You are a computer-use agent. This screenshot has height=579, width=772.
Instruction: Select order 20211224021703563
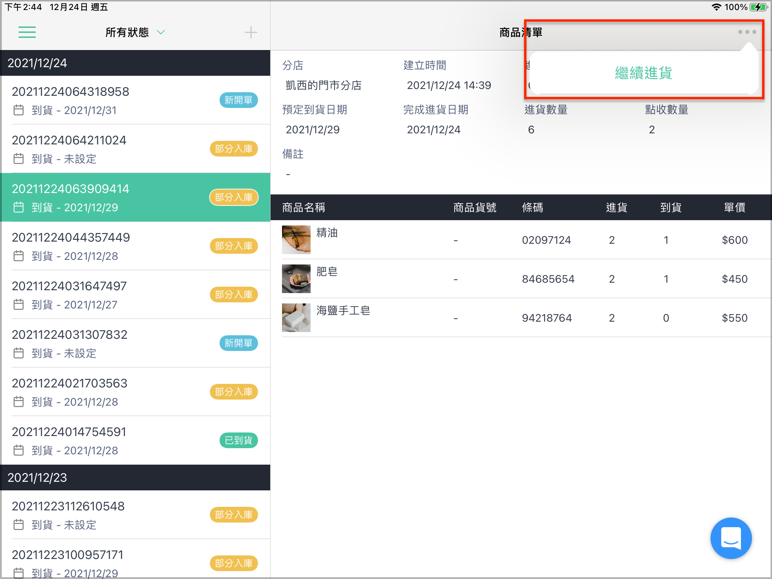coord(136,392)
